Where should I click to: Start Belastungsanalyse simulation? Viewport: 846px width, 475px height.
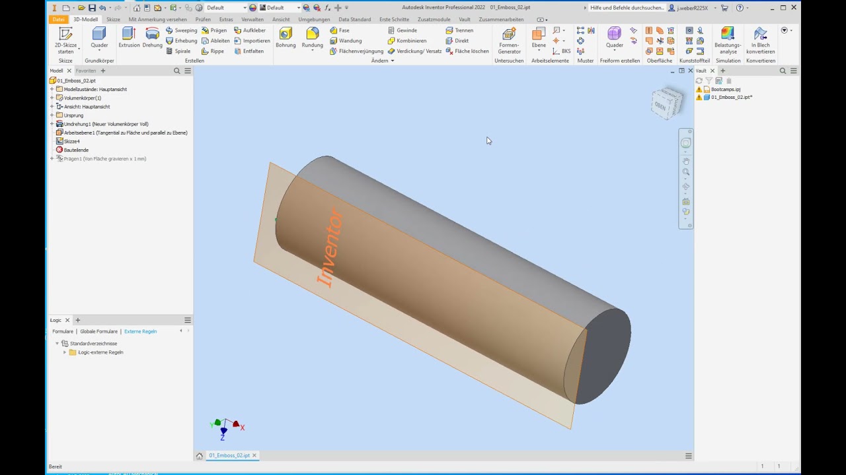tap(728, 40)
